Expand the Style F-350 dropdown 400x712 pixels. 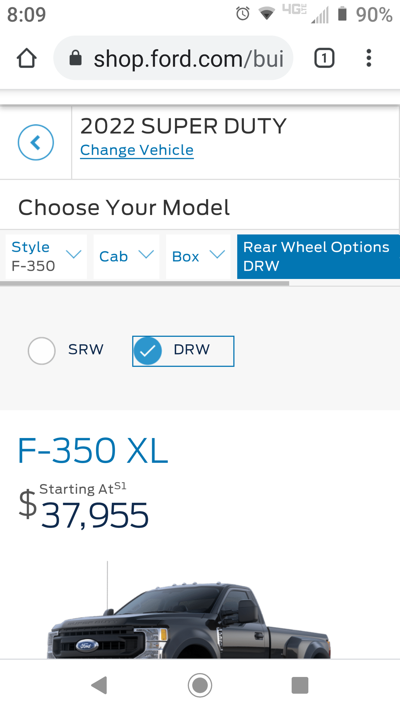[46, 256]
